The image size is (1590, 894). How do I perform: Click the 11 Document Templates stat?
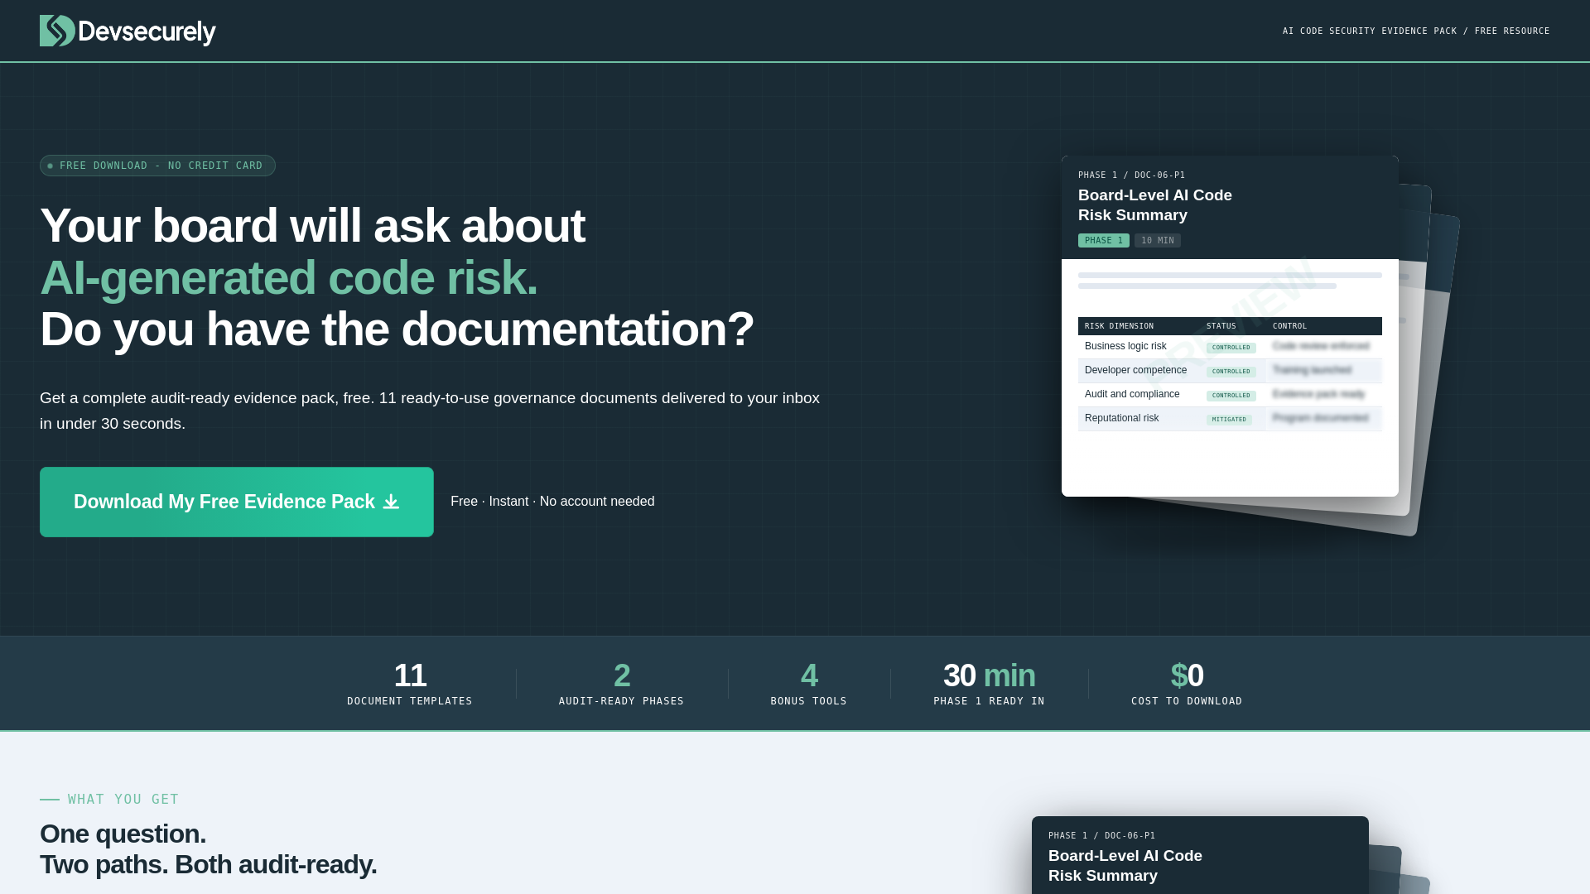[x=409, y=684]
